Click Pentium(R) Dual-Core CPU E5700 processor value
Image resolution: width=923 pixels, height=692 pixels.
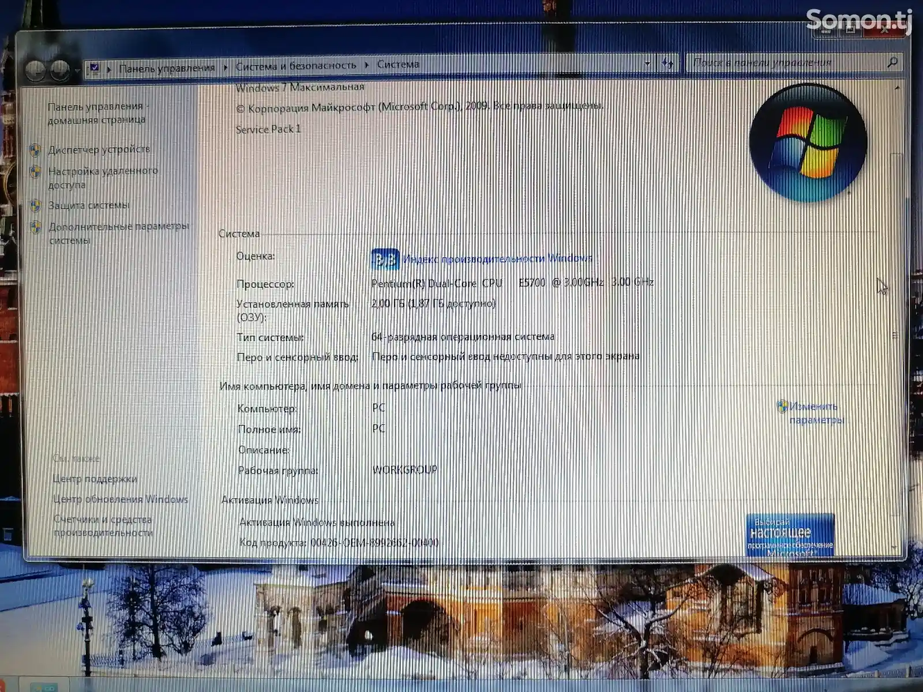click(x=512, y=283)
